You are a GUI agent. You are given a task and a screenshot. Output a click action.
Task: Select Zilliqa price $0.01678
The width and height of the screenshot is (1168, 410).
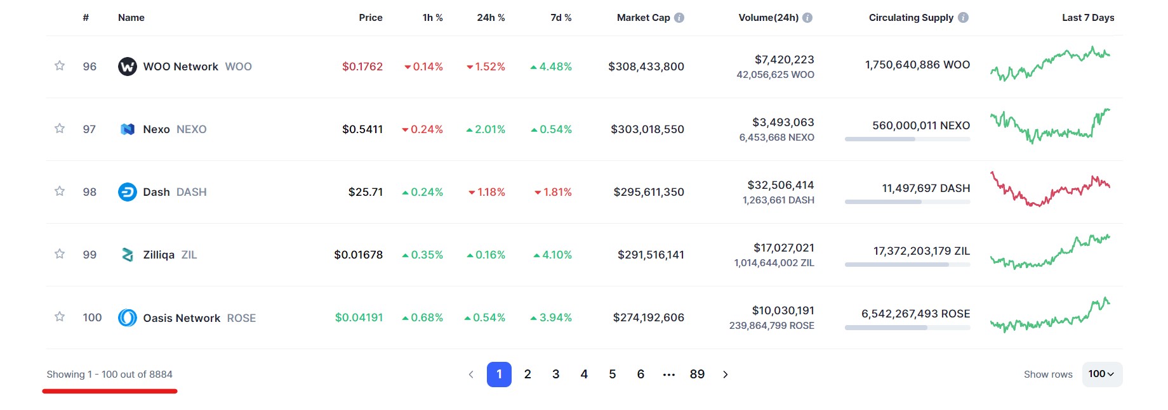tap(359, 255)
